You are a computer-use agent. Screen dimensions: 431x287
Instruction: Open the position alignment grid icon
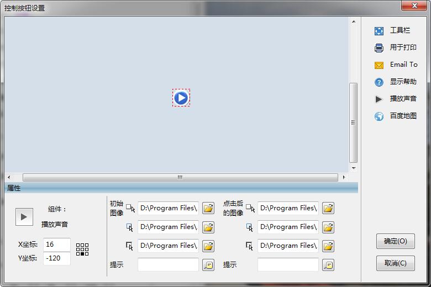pos(82,249)
